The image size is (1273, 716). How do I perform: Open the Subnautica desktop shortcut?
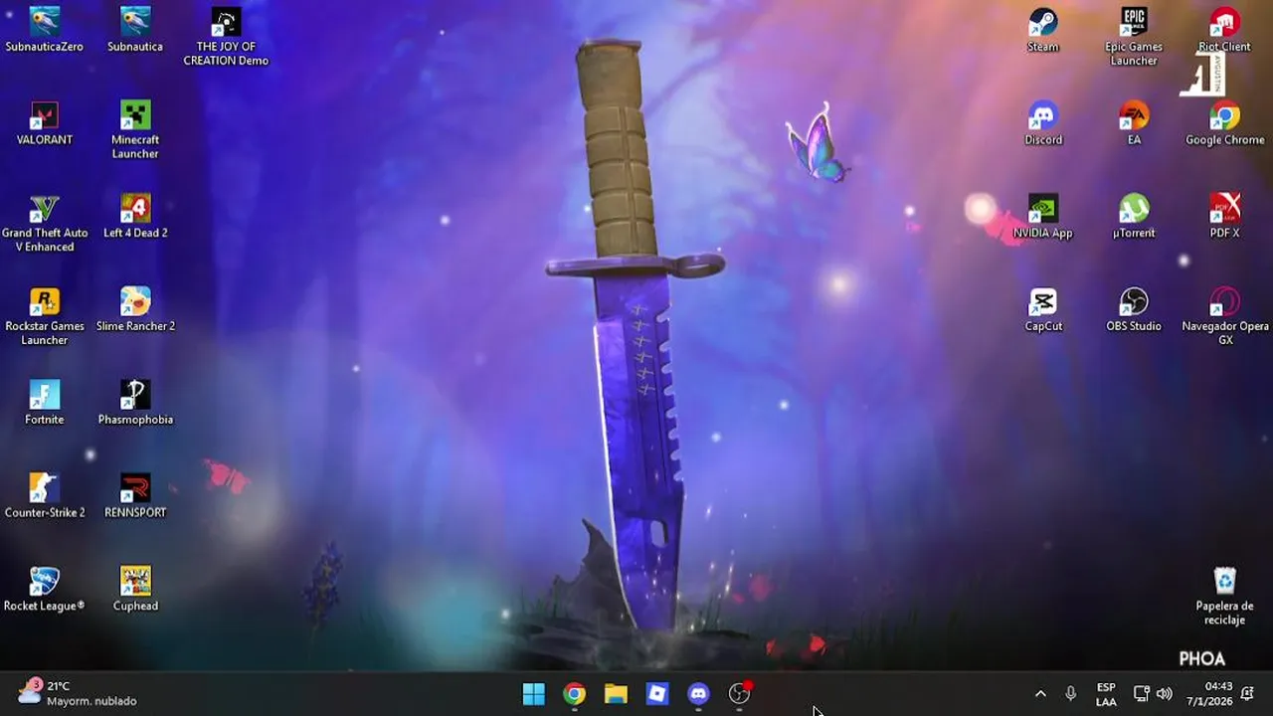coord(135,30)
